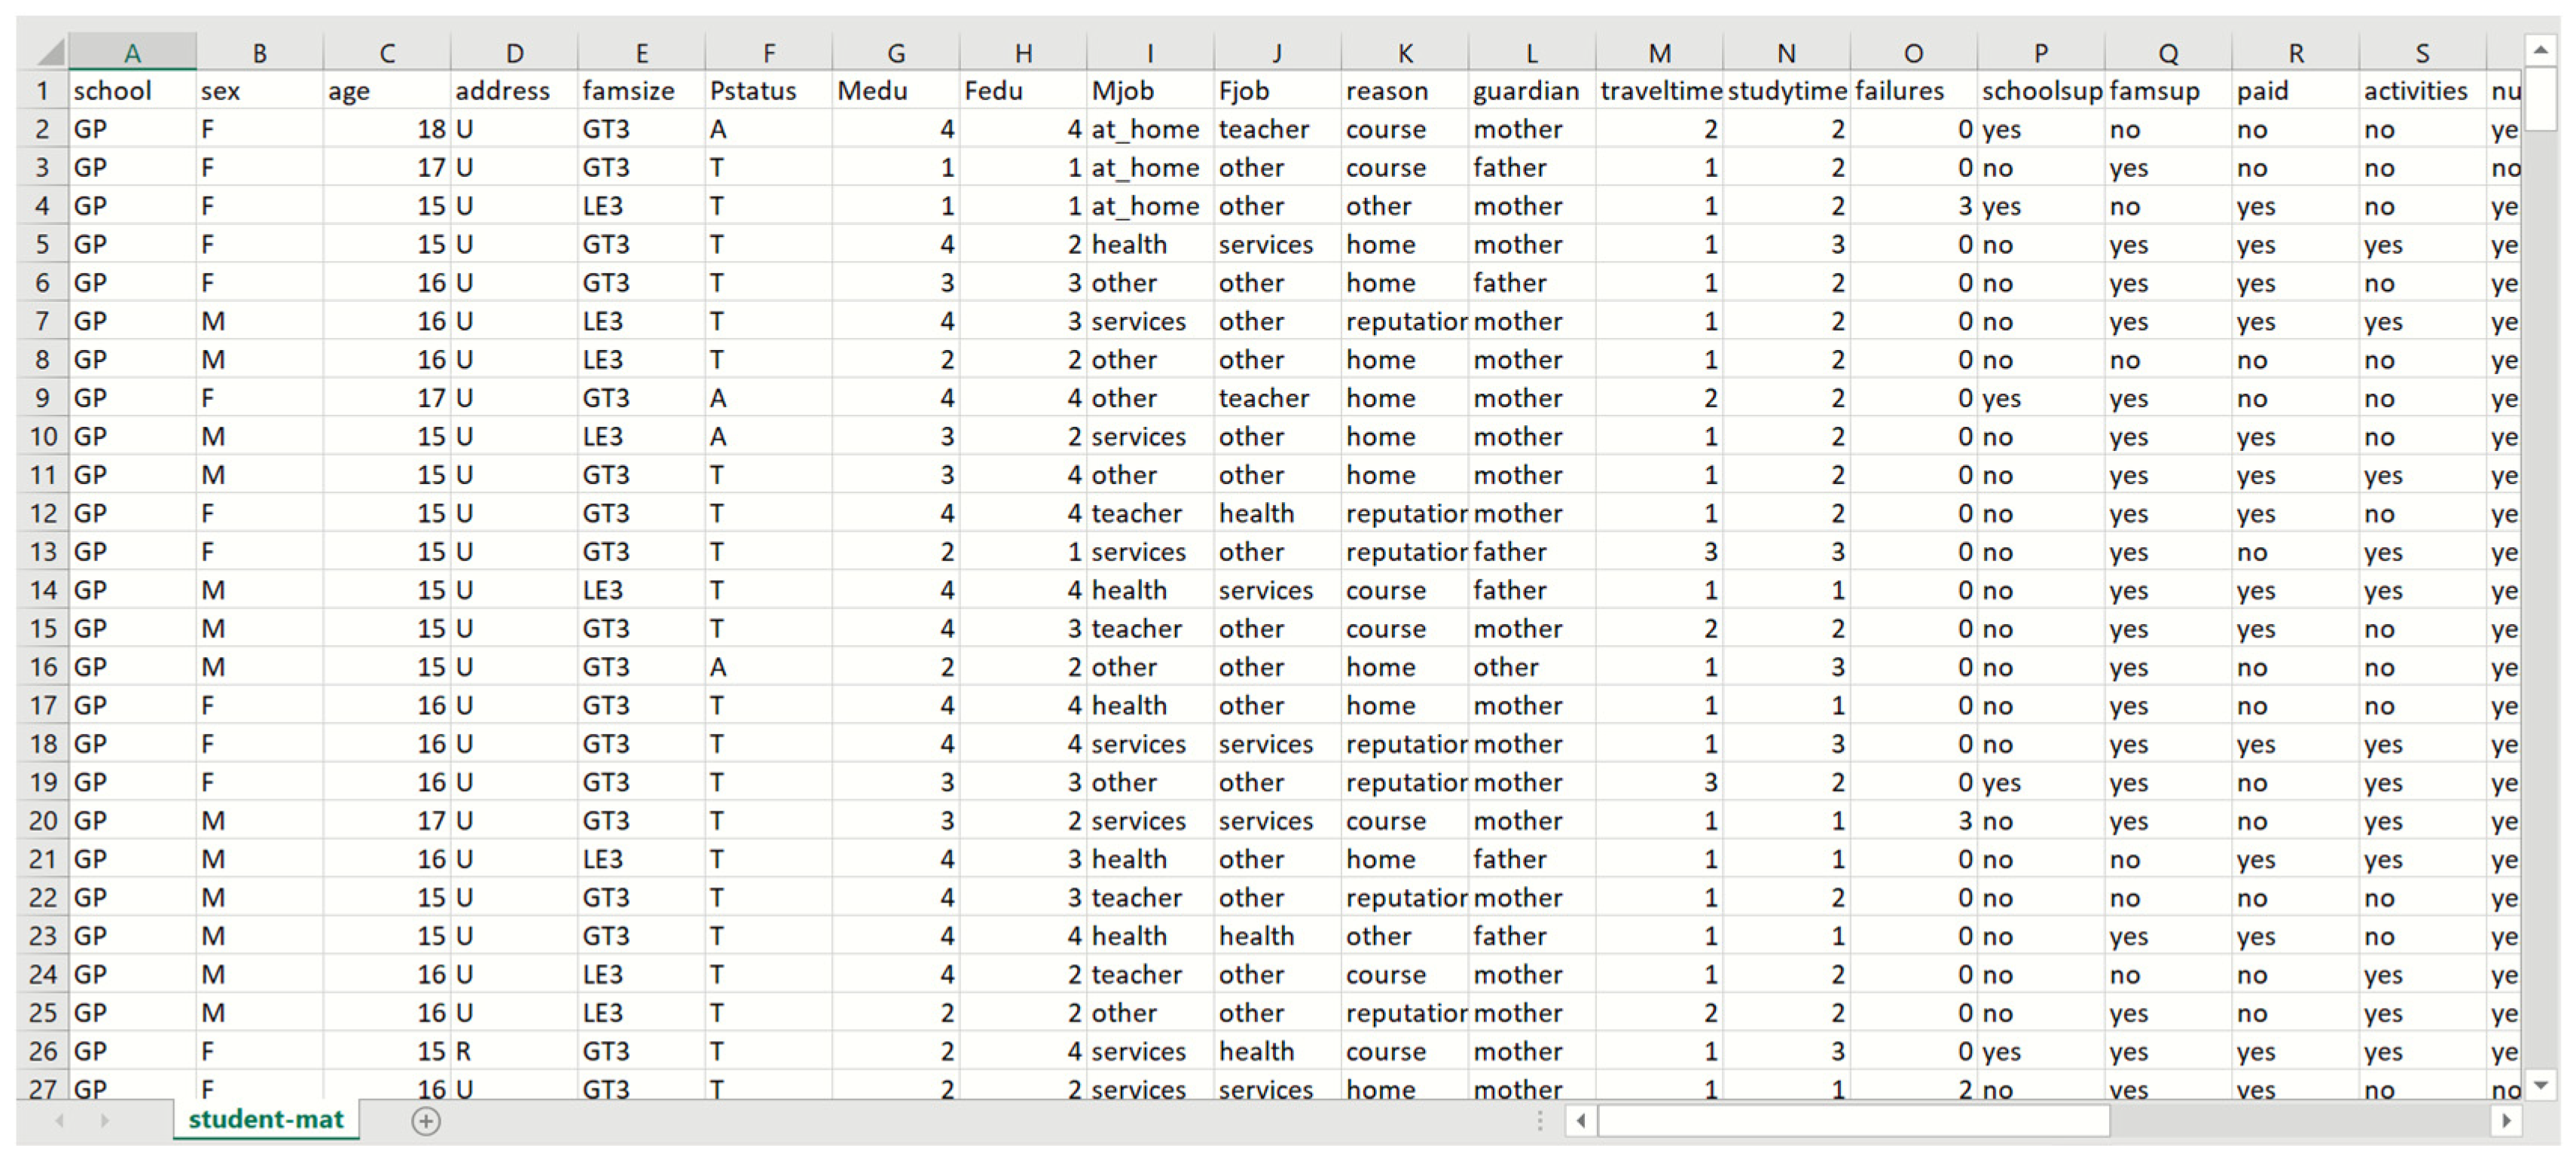Select the 'school' header cell

coord(132,91)
